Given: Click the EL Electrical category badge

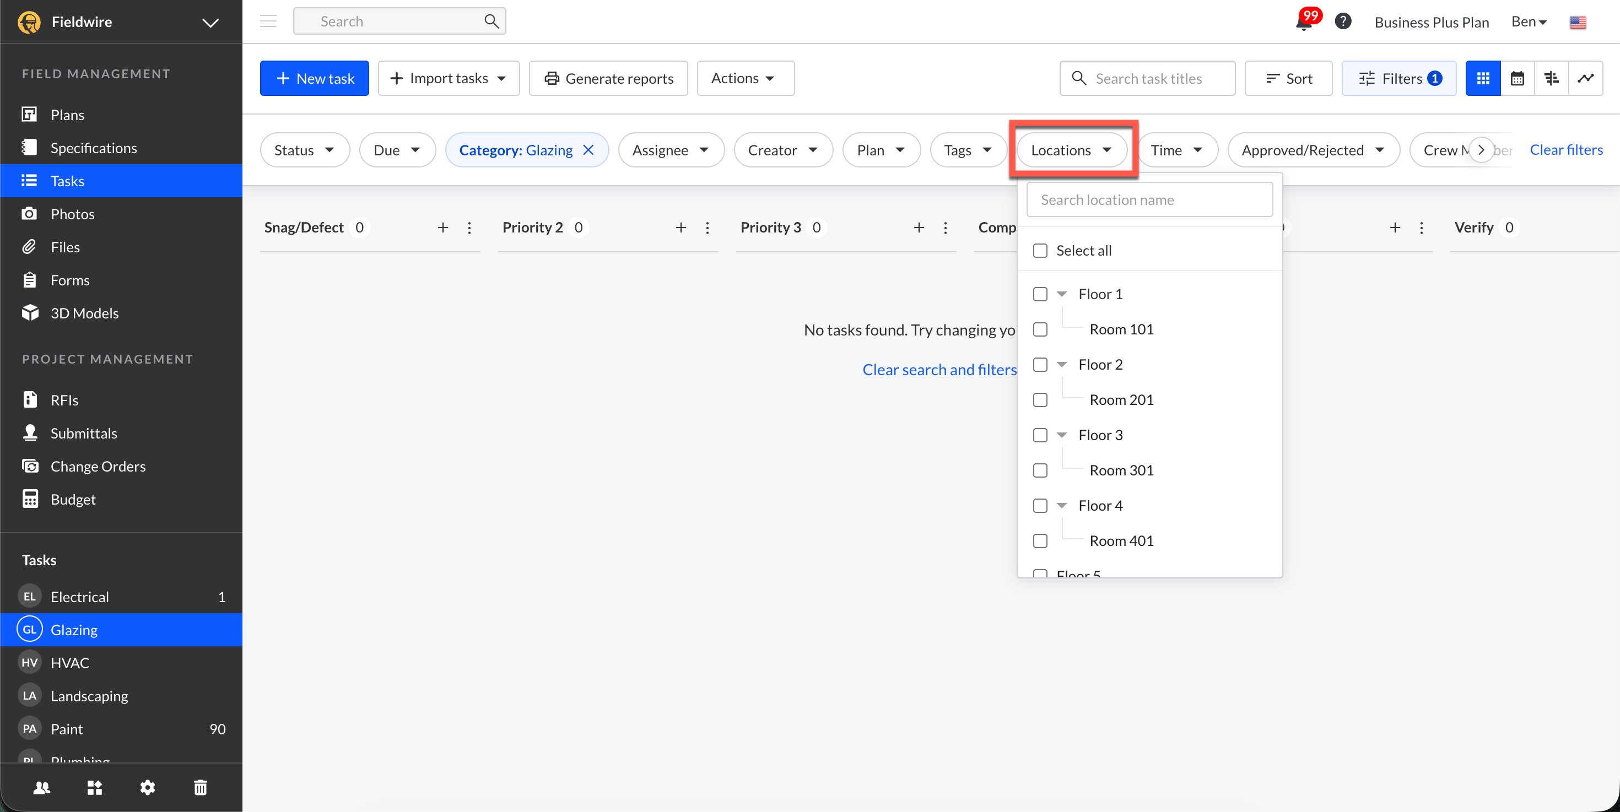Looking at the screenshot, I should pos(29,597).
